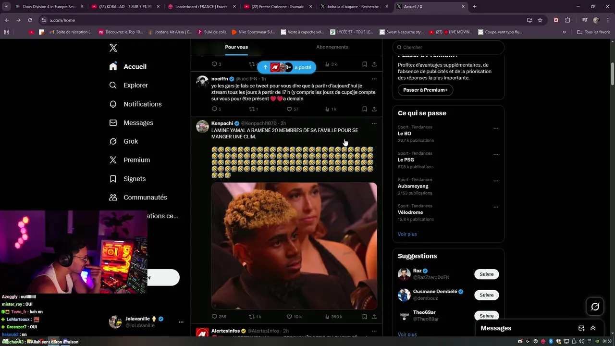Click the Chercher search field

coord(448,47)
